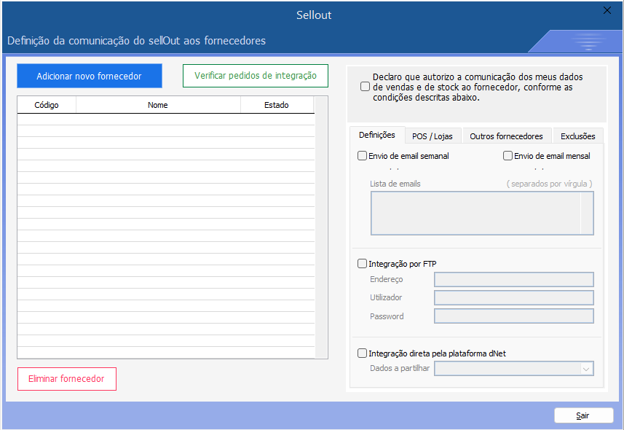Viewport: 624px width, 430px height.
Task: Enable Envio de email mensal
Action: click(508, 155)
